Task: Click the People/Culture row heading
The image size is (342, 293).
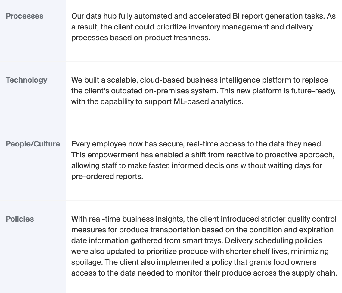Action: pyautogui.click(x=33, y=144)
